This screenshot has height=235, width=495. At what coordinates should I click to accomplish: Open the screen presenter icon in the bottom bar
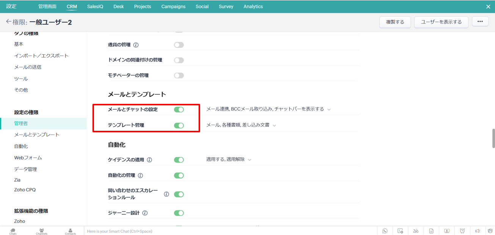point(447,231)
